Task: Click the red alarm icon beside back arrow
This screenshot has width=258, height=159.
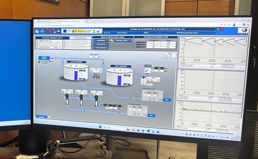Action: pyautogui.click(x=222, y=29)
